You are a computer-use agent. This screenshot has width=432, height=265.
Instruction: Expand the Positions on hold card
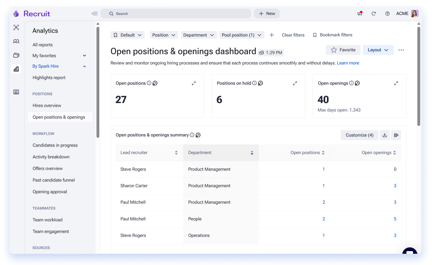click(295, 83)
